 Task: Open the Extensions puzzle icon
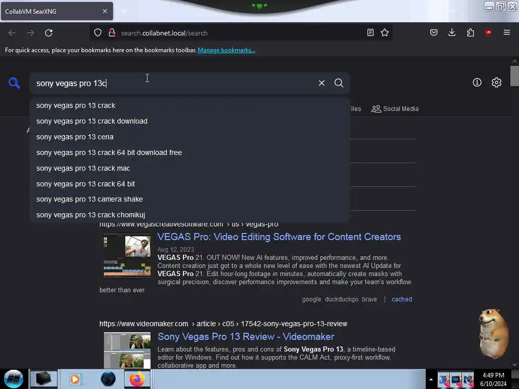(x=470, y=32)
